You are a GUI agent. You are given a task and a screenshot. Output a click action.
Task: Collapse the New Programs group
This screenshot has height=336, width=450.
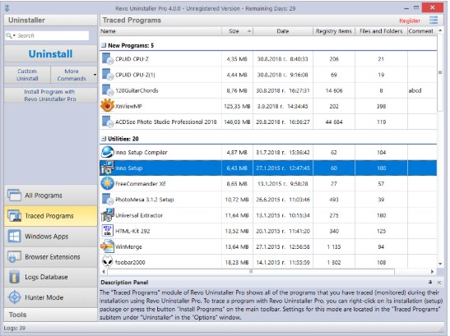[x=104, y=45]
